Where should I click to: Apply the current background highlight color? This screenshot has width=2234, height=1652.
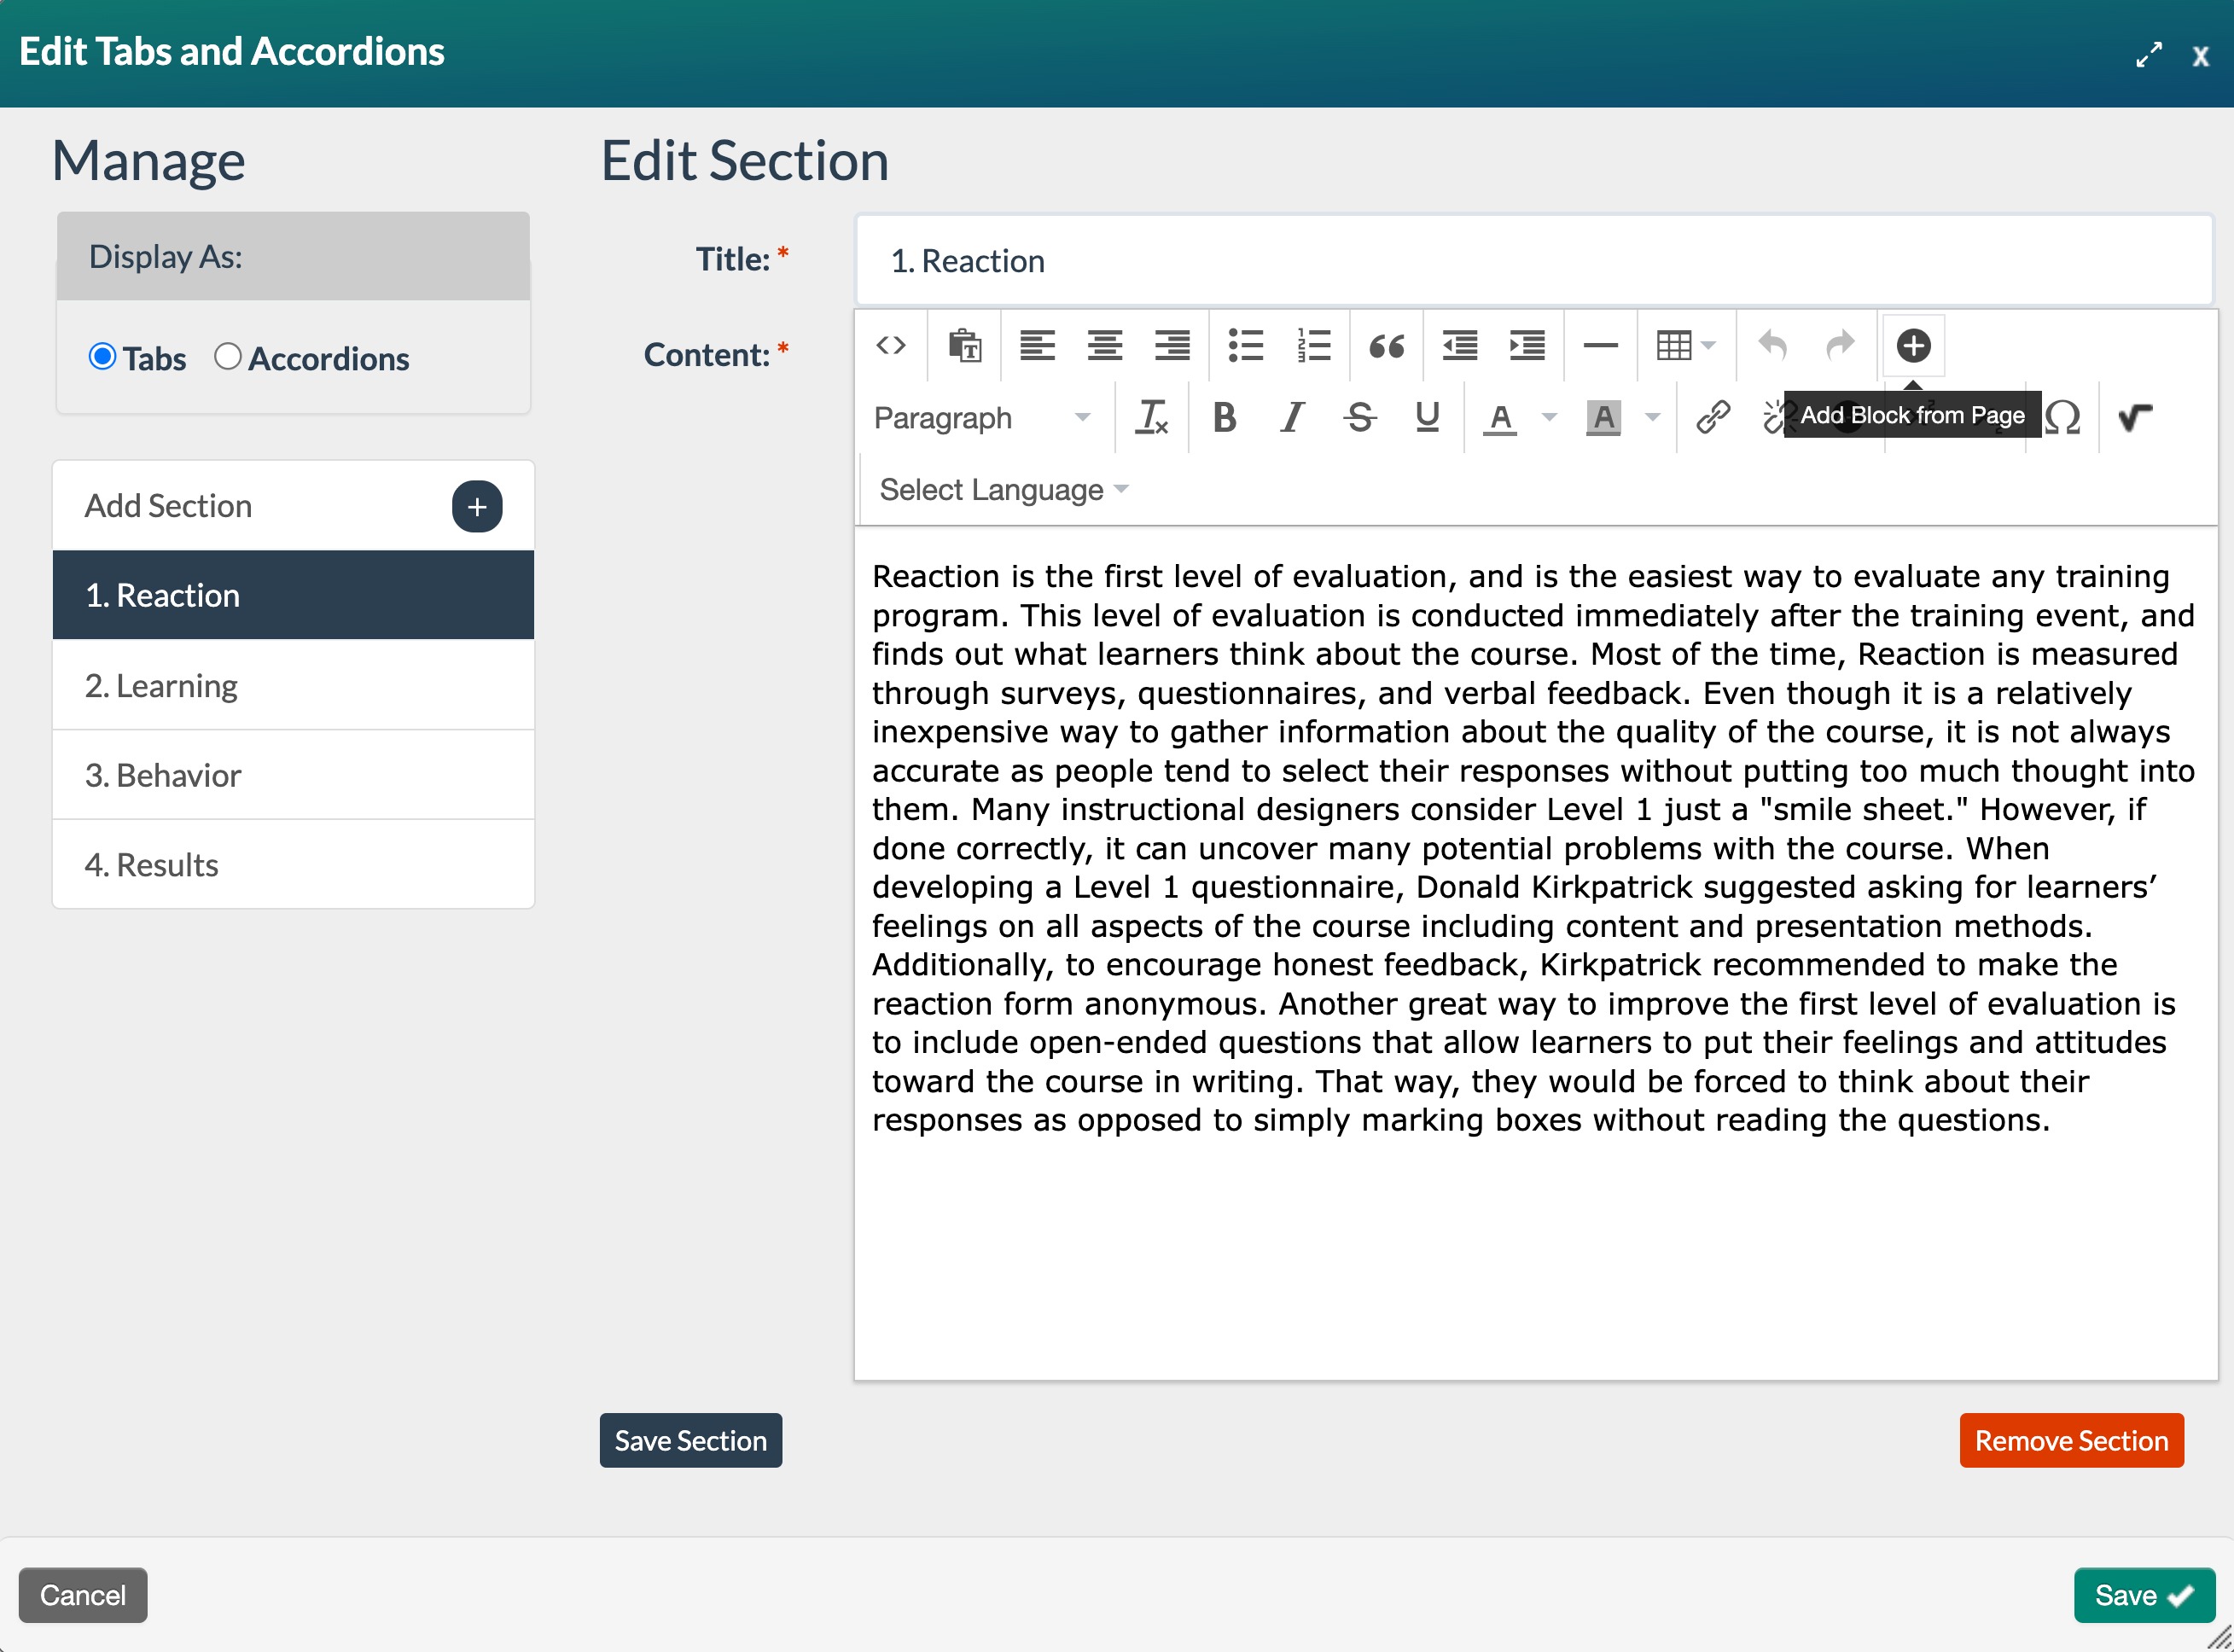pos(1603,417)
